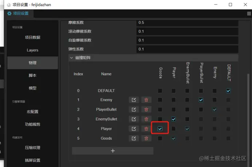The height and width of the screenshot is (167, 252).
Task: Edit the 弹性系数 value field
Action: pos(187,49)
